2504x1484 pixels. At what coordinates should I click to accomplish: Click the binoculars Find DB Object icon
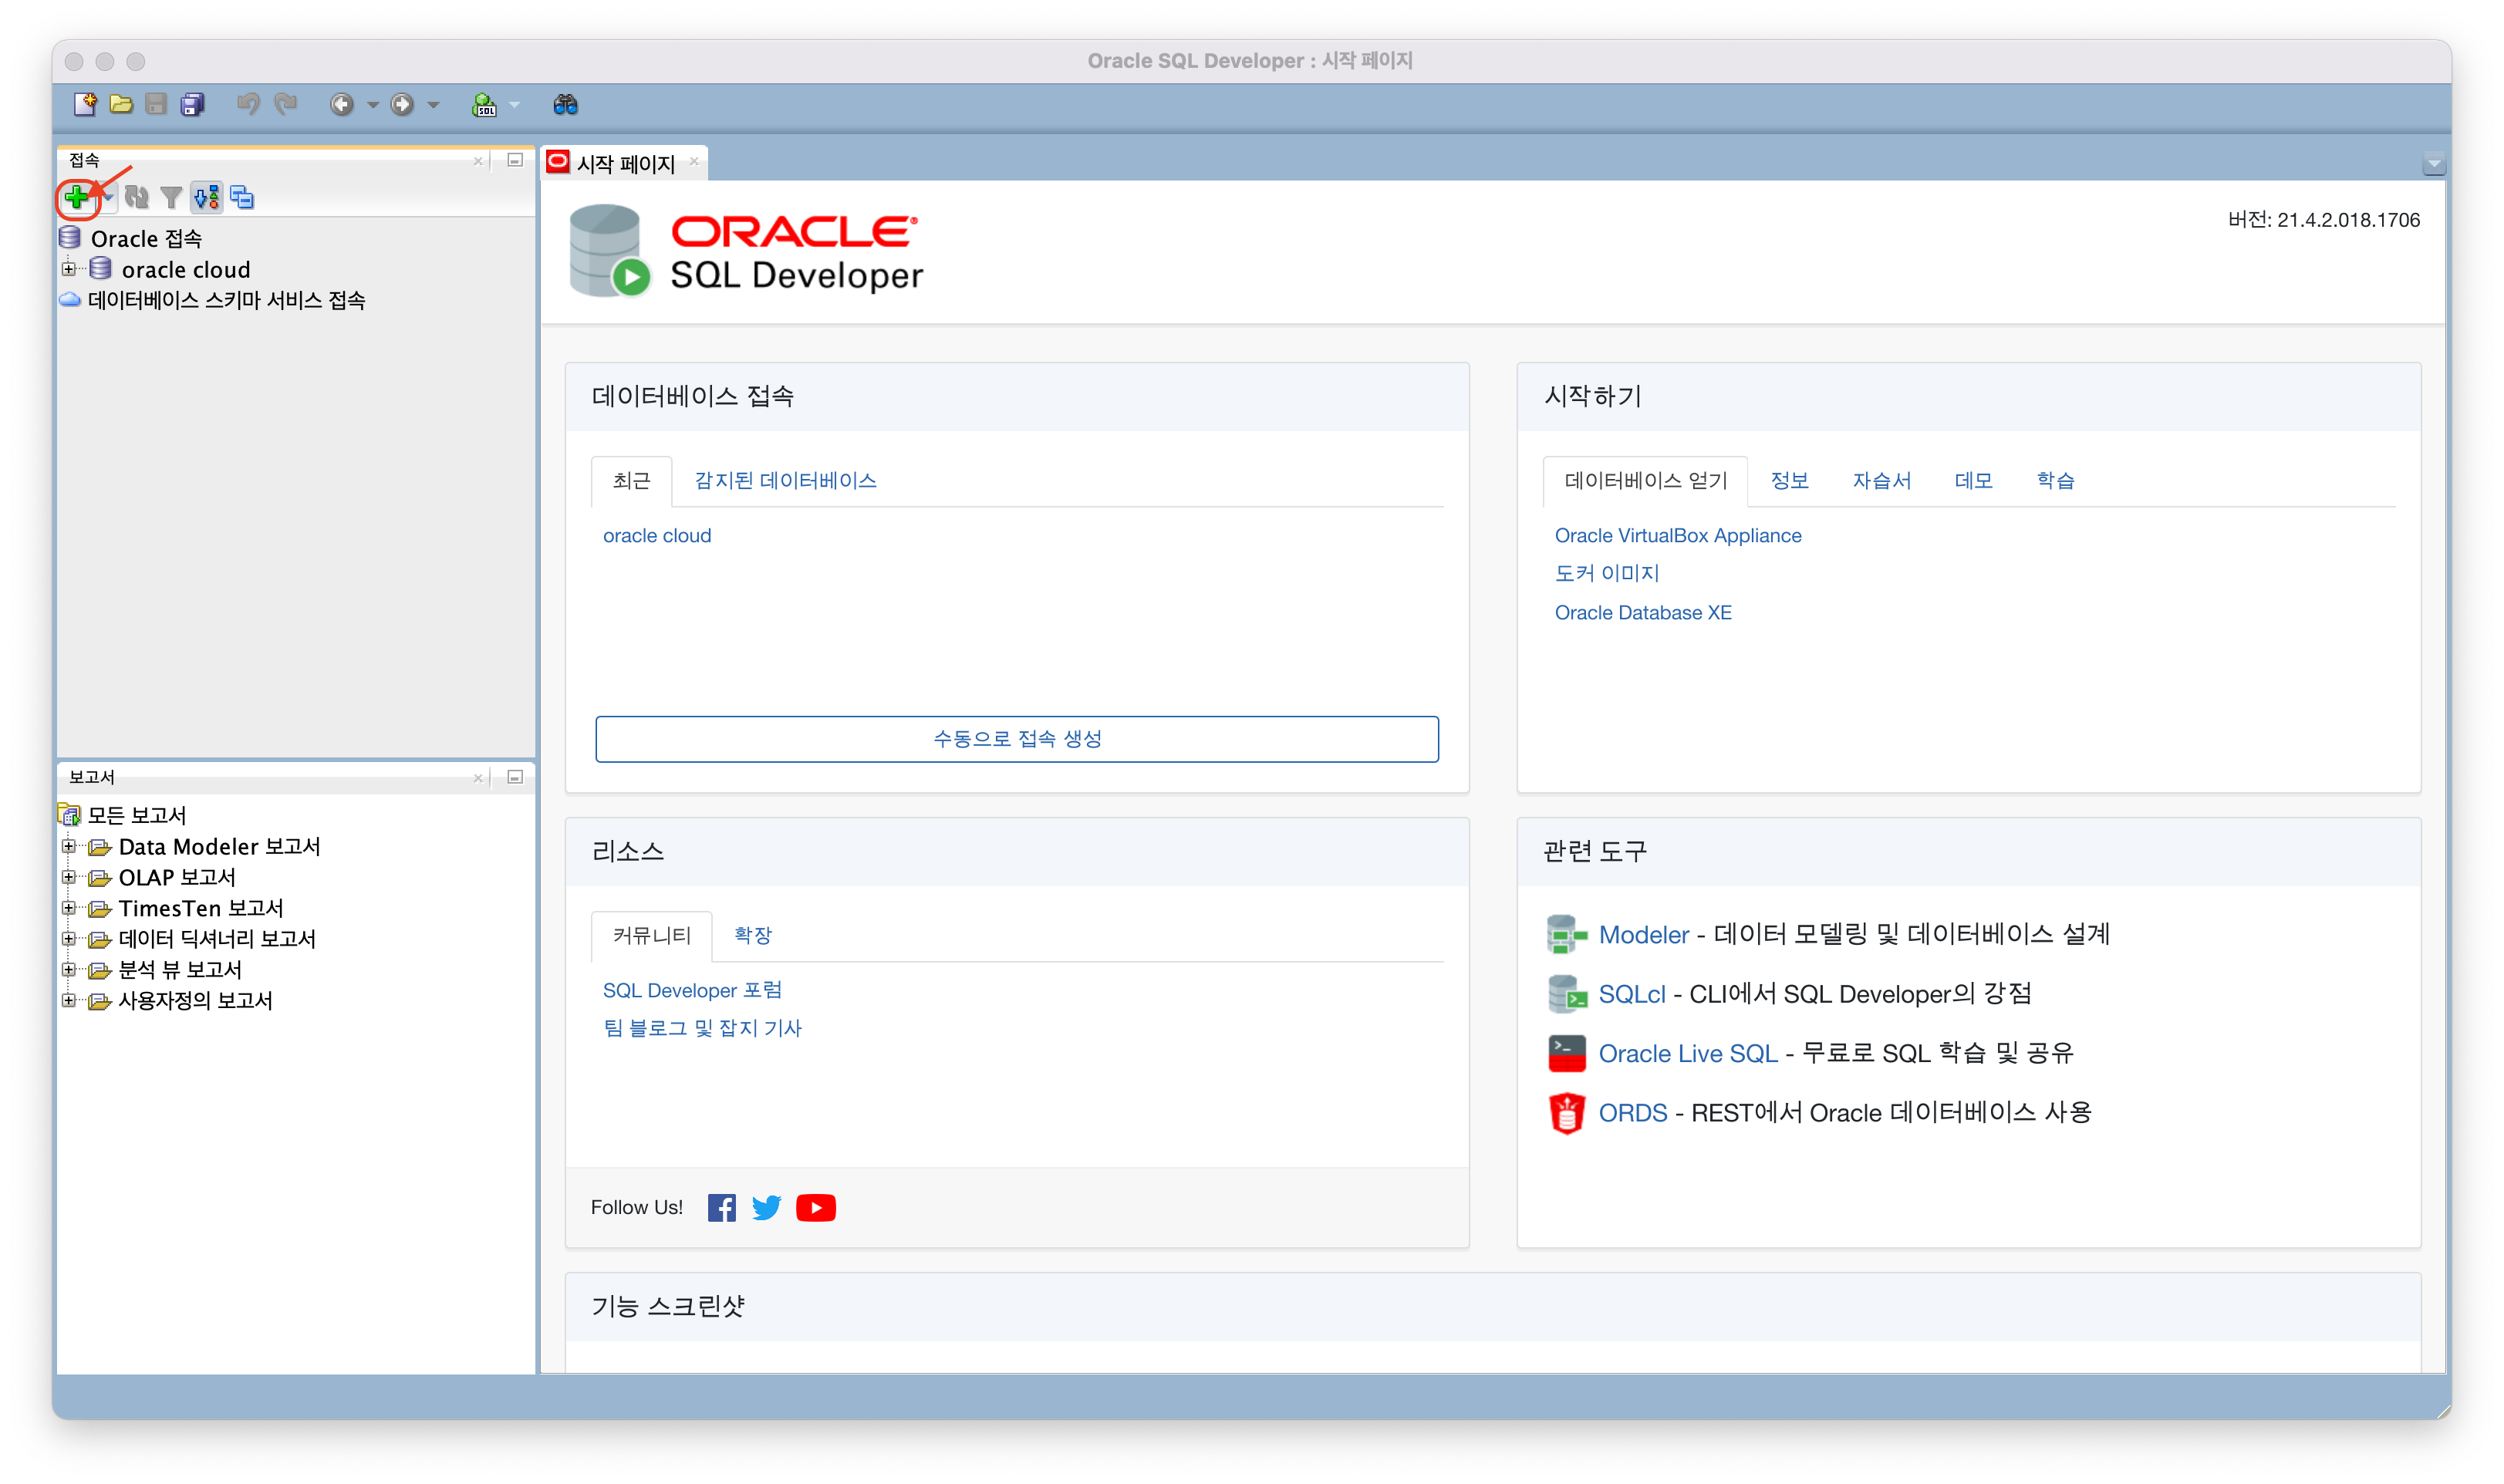click(x=565, y=104)
